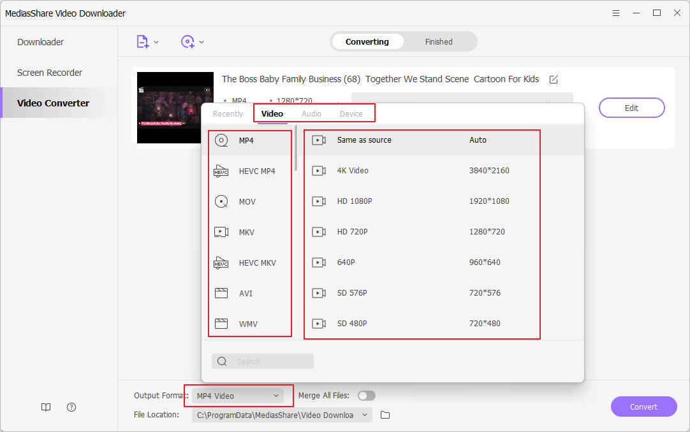
Task: Switch to the Finished tab
Action: pos(439,42)
